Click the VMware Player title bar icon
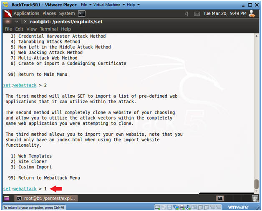This screenshot has height=211, width=262. tap(5, 5)
